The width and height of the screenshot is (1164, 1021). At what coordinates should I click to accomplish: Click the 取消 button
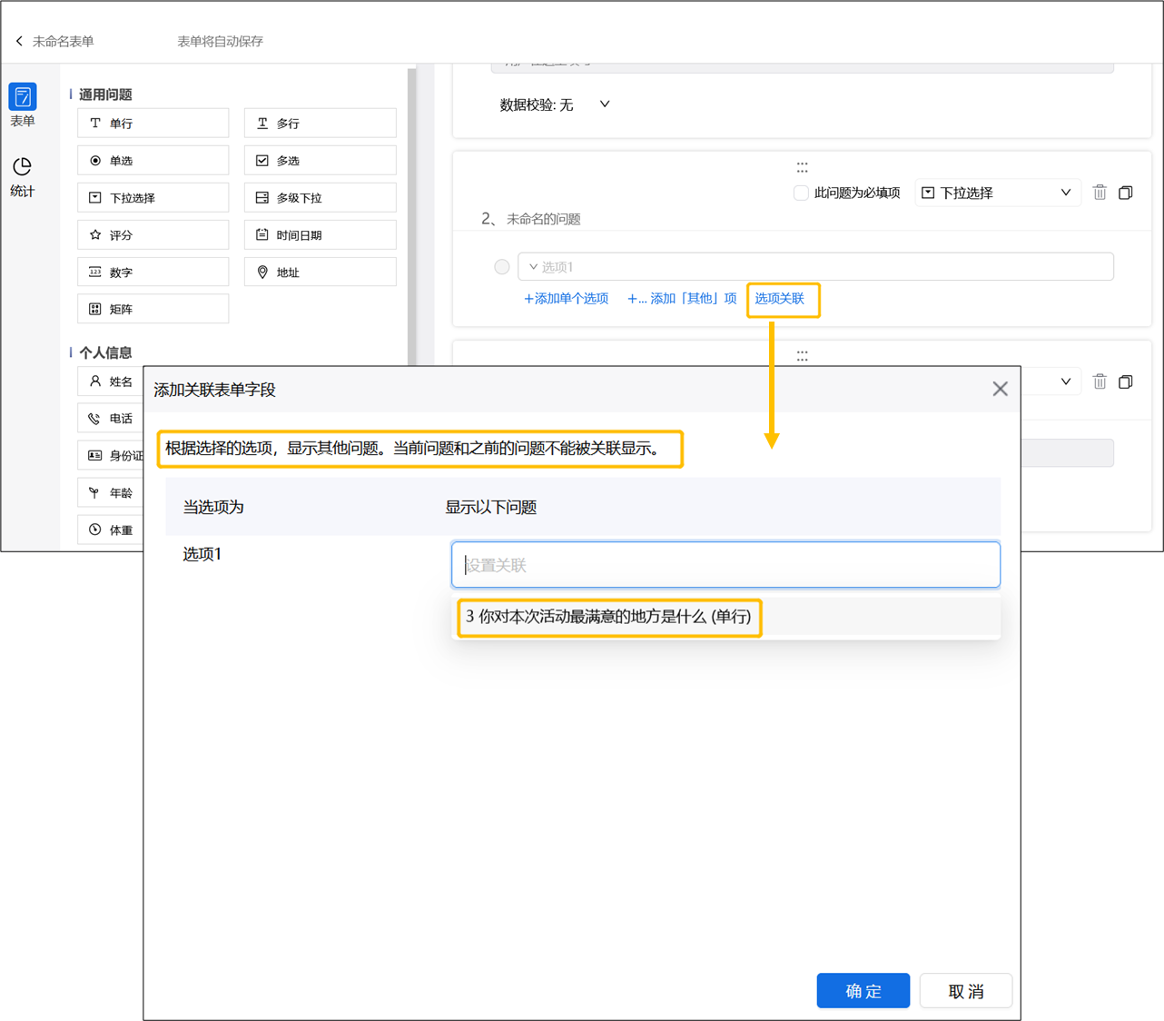click(x=966, y=991)
